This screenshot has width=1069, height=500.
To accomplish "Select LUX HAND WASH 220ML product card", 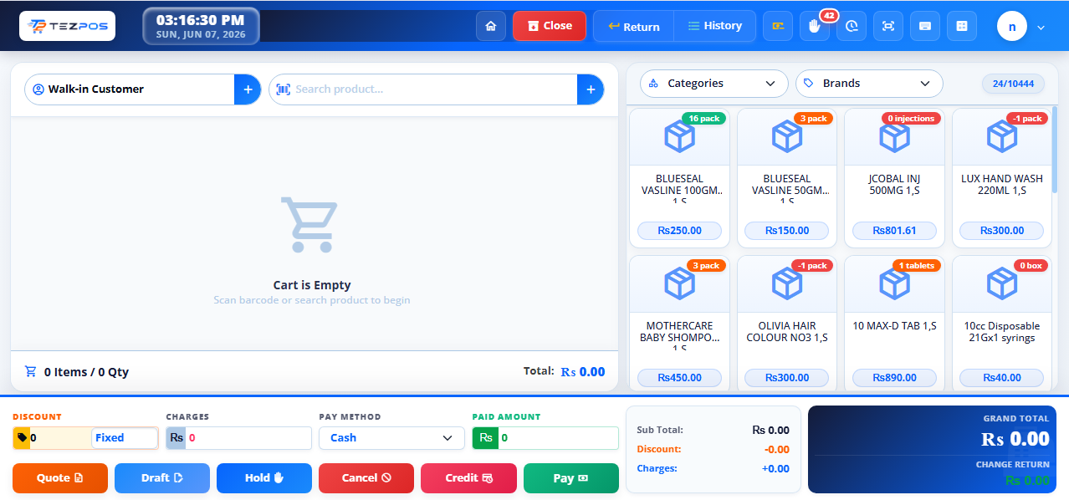I will (x=1002, y=178).
